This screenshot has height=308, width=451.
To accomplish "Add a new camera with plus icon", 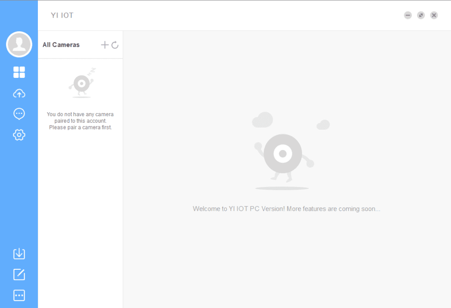I will click(x=104, y=45).
